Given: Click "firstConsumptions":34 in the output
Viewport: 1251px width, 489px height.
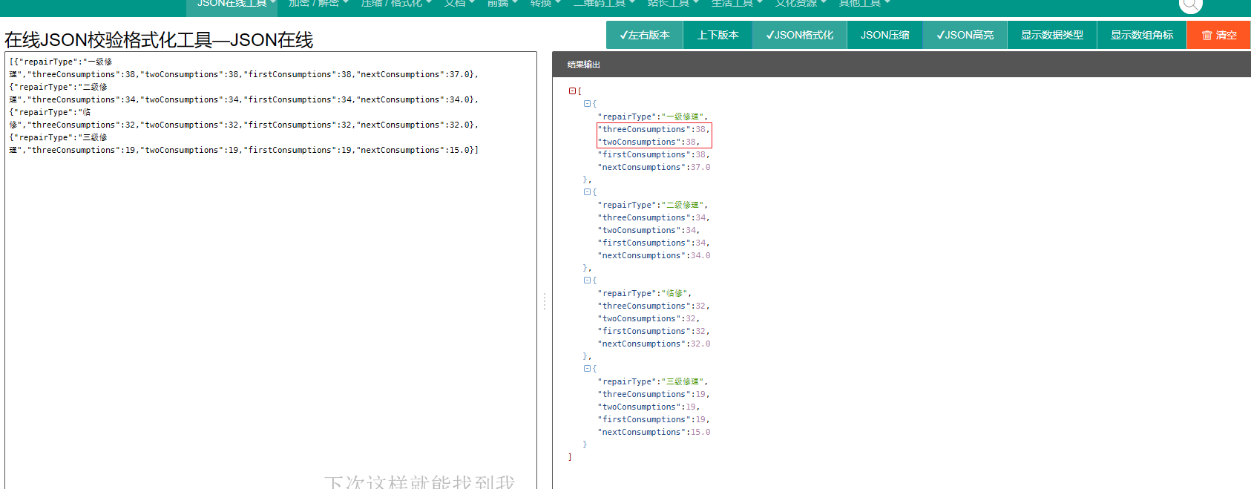Looking at the screenshot, I should coord(654,243).
